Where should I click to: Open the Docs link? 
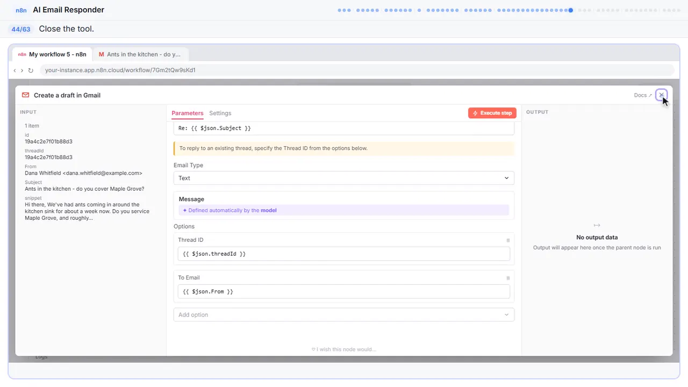pos(643,95)
